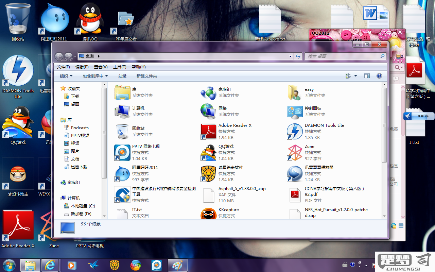435x272 pixels.
Task: Click the Back navigation button
Action: pyautogui.click(x=59, y=56)
